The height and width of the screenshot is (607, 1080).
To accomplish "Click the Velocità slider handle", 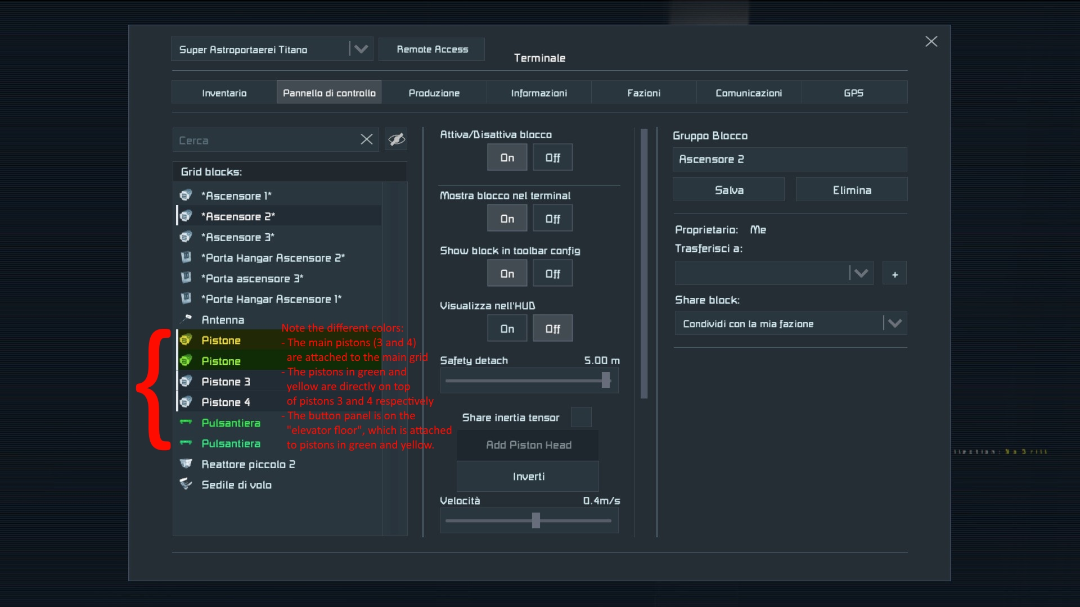I will [x=536, y=520].
